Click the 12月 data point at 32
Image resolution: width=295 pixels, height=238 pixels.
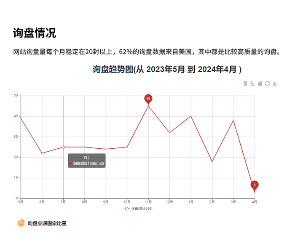[x=169, y=133]
